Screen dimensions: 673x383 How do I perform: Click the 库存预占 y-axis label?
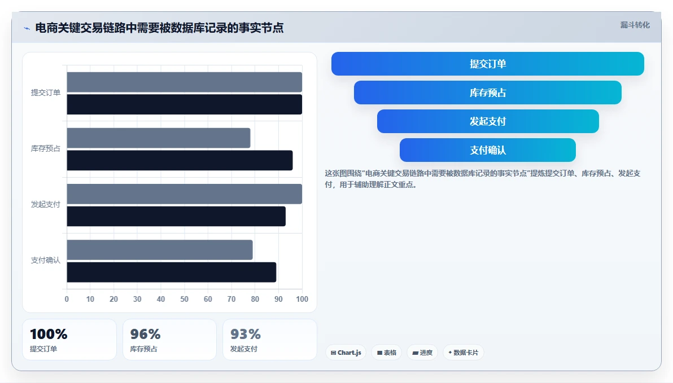[x=46, y=148]
